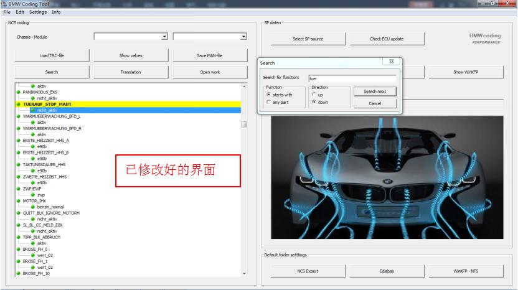Select ZWEITE_HEIZZEIT_HHS tree item

click(45, 177)
